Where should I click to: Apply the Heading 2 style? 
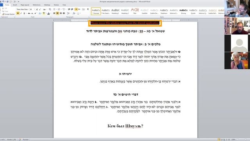pyautogui.click(x=125, y=11)
